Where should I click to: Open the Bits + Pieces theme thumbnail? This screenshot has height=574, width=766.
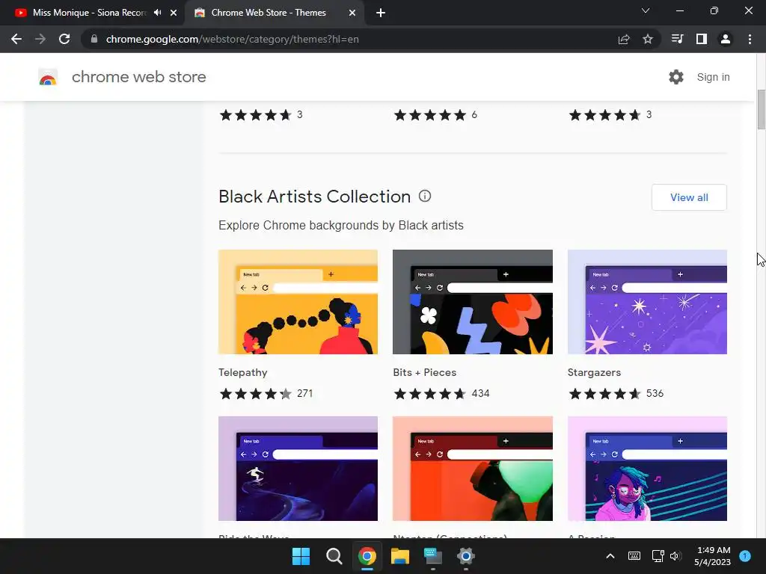pos(473,302)
